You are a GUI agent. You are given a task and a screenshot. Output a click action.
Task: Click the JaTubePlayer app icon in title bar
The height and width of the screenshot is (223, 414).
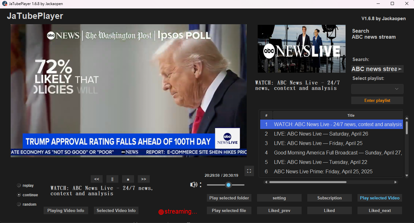pos(4,3)
